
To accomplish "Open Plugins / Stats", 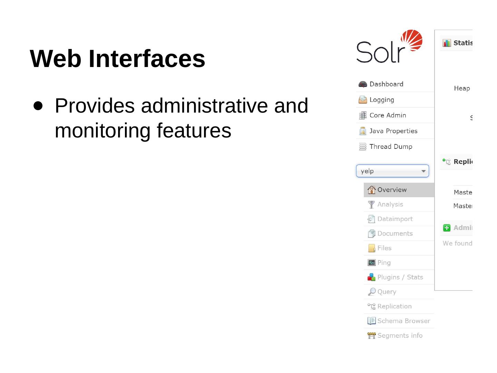I will tap(399, 277).
